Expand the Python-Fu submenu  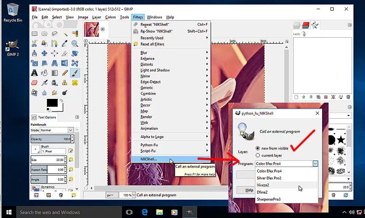171,145
